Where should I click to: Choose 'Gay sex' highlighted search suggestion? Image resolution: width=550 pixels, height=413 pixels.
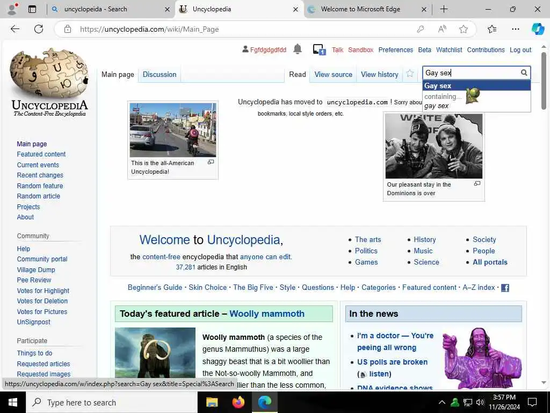[x=476, y=86]
